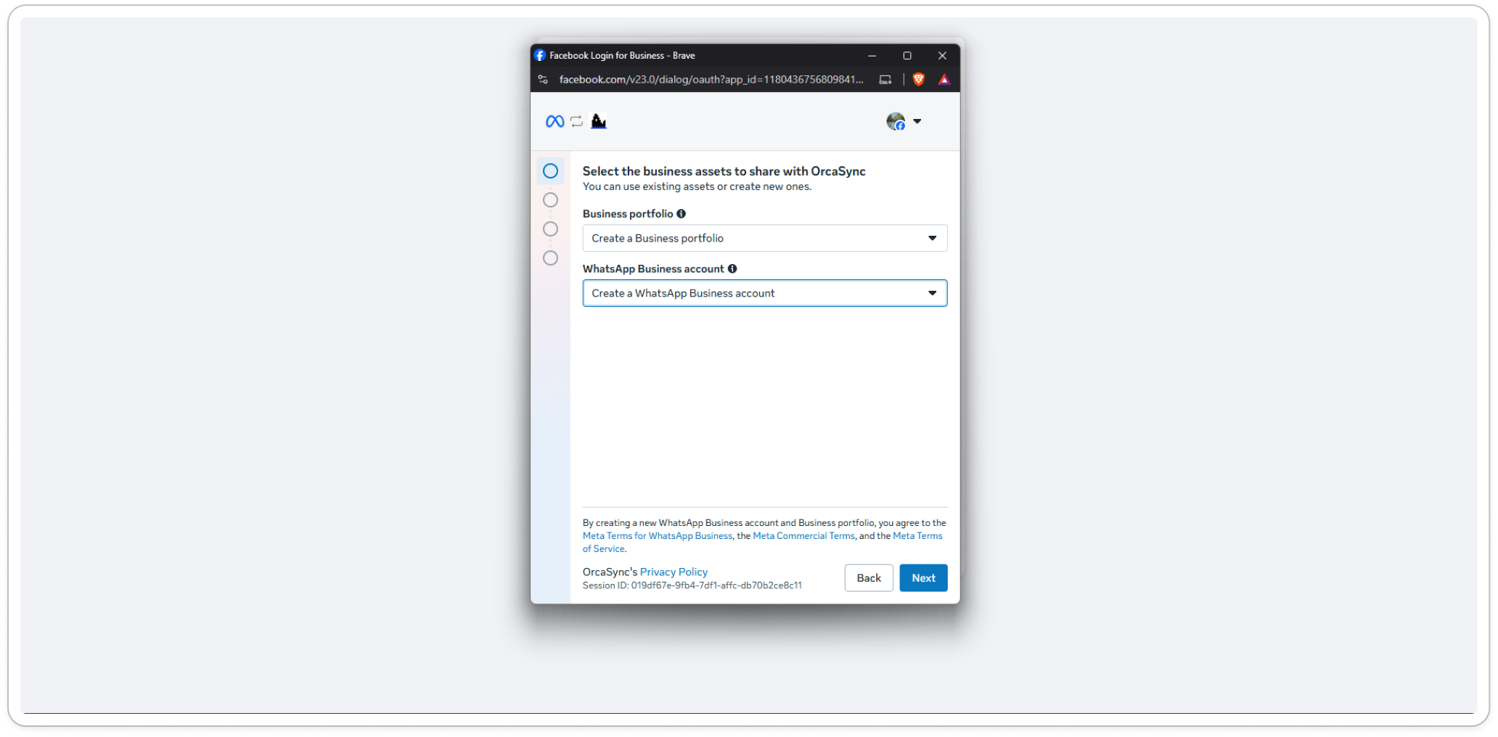Click the WhatsApp Business account info icon
Screen dimensions: 1498x737
(x=732, y=268)
